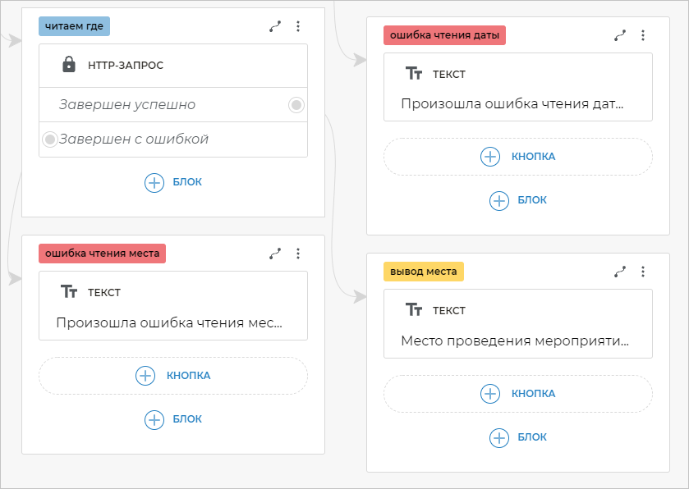
Task: Add button in 'вывод места' card
Action: [x=517, y=394]
